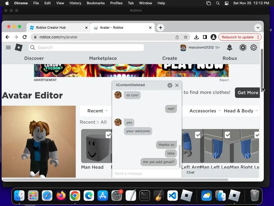Open Chrome tab search dropdown arrow
The image size is (274, 206).
tap(258, 28)
